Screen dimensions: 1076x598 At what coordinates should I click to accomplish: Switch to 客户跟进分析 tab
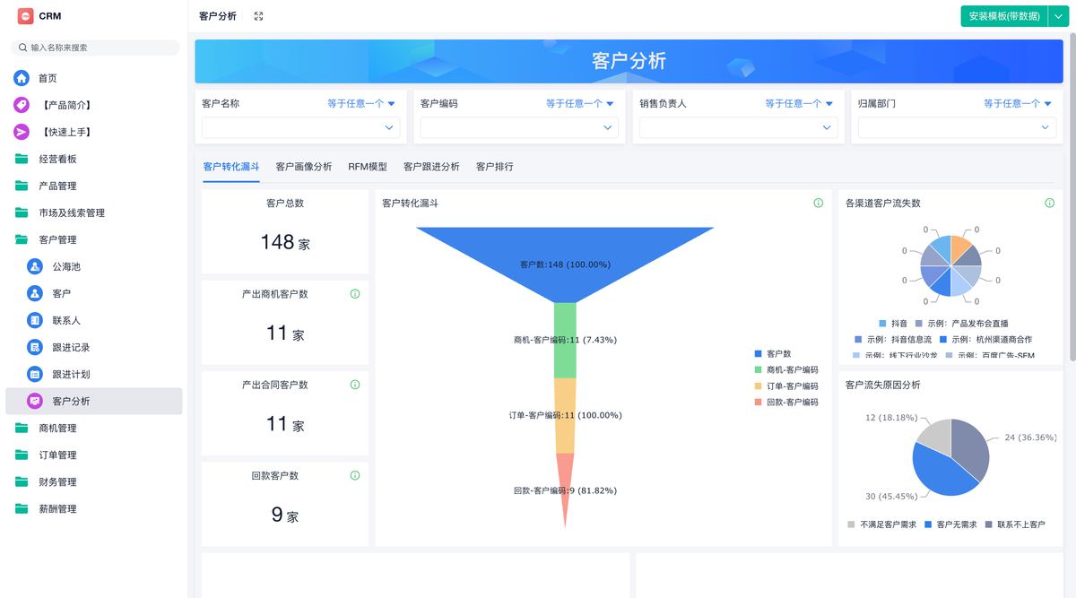coord(431,167)
